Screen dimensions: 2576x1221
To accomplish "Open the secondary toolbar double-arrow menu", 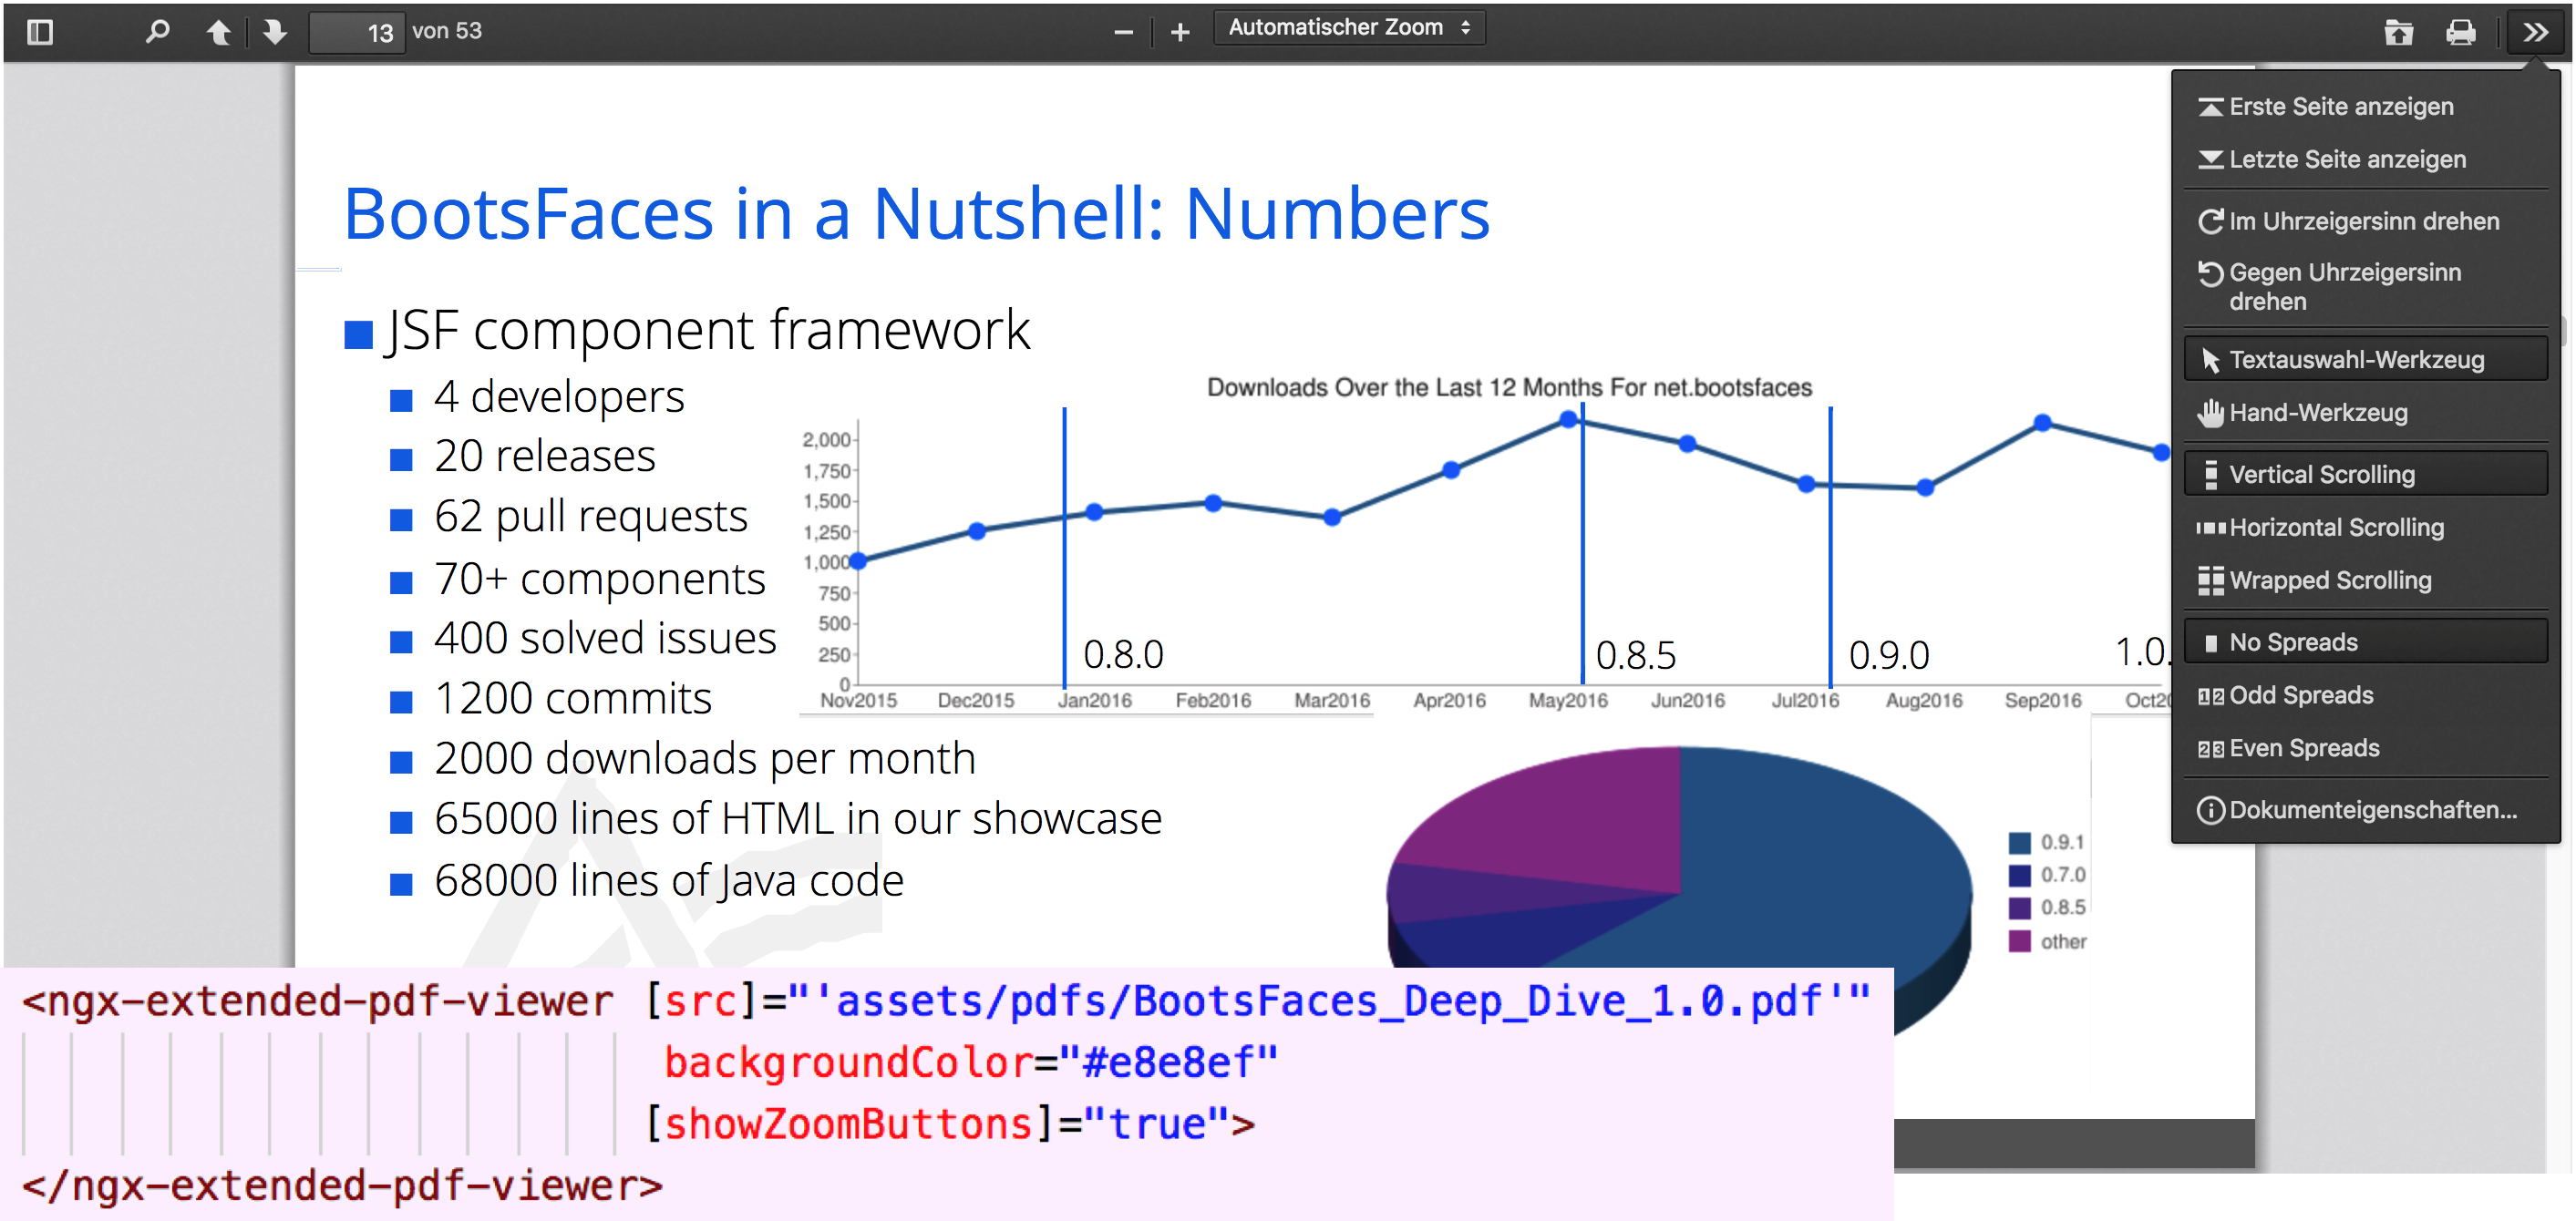I will (x=2536, y=32).
